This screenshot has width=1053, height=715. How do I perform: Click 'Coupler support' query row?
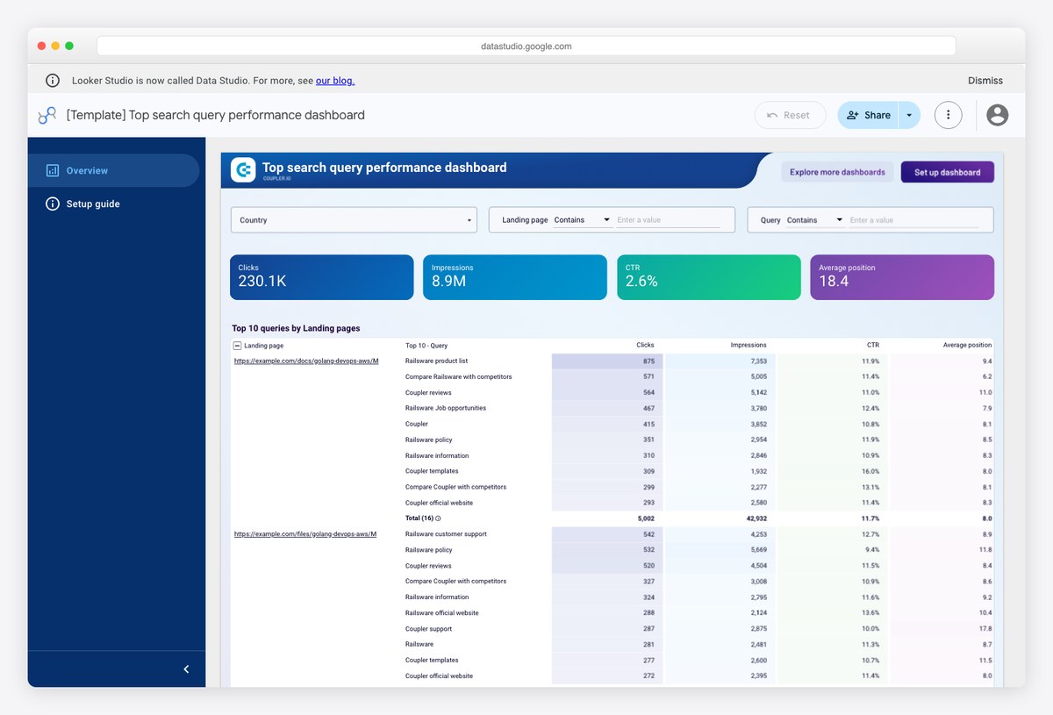428,628
